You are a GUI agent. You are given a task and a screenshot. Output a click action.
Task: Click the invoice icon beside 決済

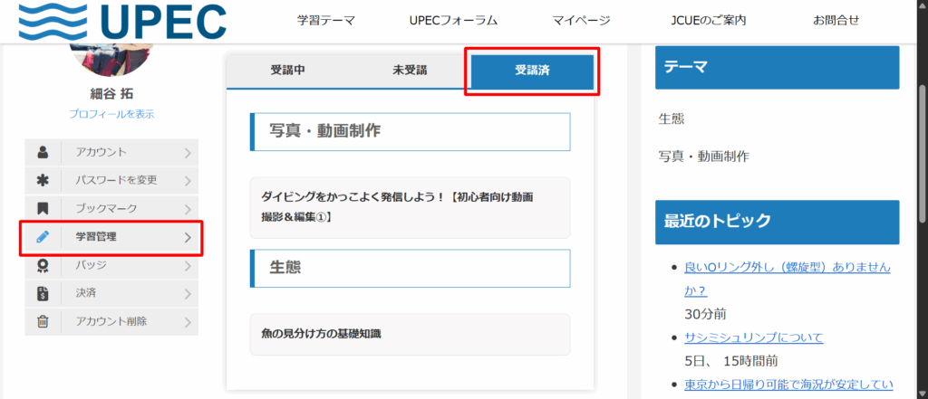click(x=43, y=294)
